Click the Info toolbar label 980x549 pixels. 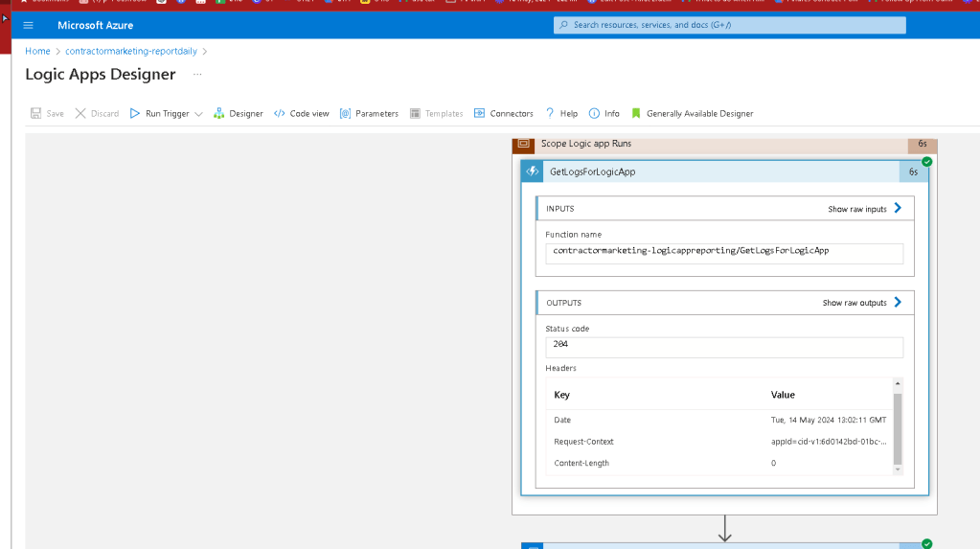click(x=612, y=114)
